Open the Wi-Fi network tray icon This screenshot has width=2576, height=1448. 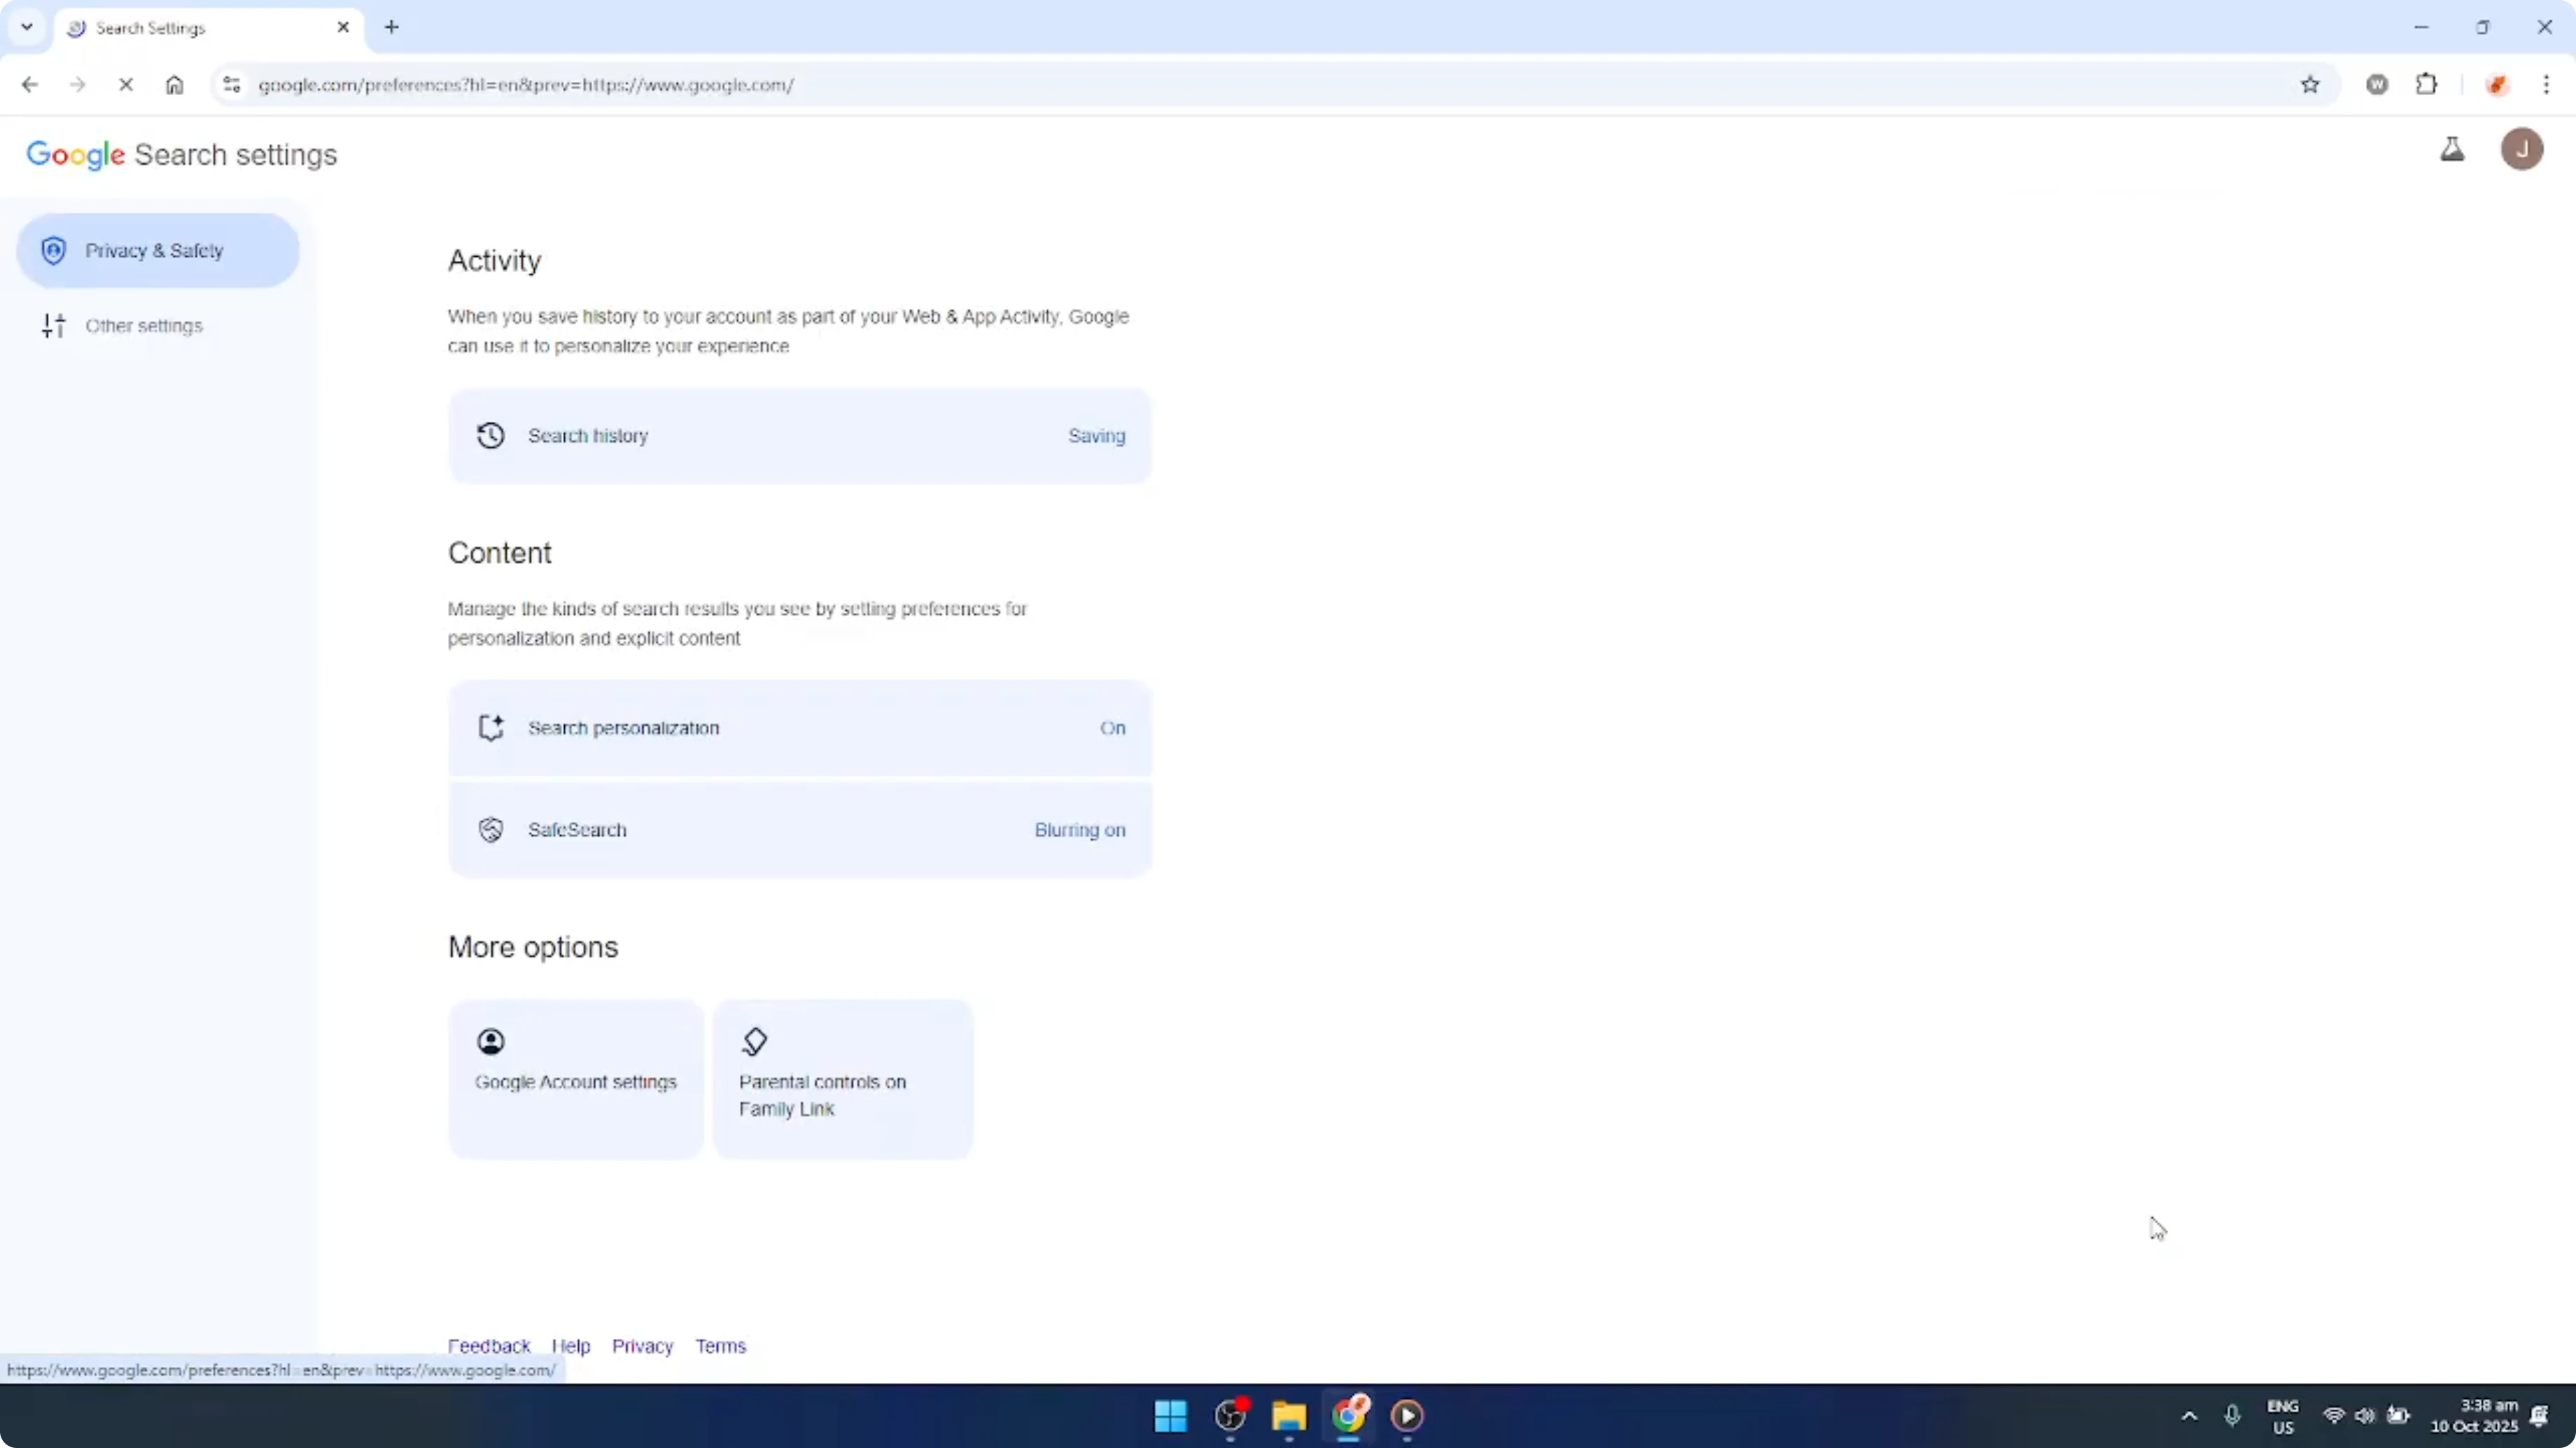tap(2334, 1415)
